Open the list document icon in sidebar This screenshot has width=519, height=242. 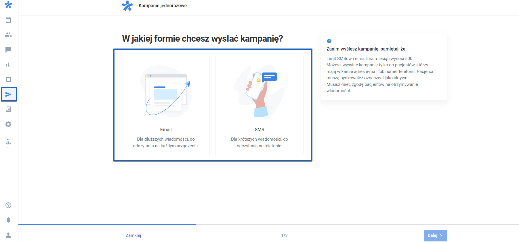tap(8, 80)
